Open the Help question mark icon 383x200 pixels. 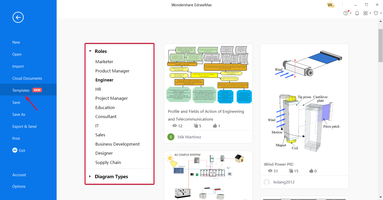pos(346,13)
